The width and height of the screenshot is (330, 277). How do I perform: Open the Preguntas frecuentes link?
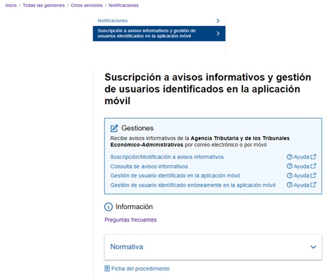pyautogui.click(x=130, y=220)
